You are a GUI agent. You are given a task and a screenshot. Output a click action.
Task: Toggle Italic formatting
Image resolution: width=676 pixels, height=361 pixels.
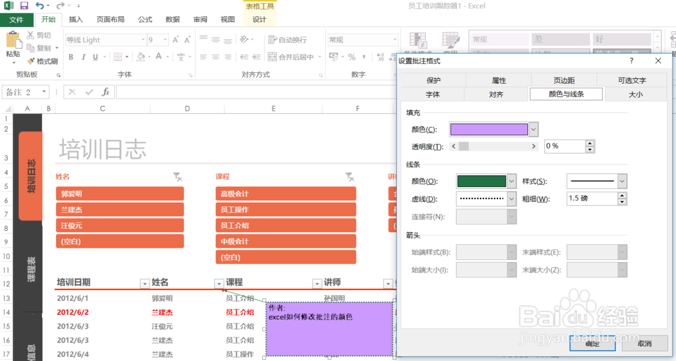point(83,57)
